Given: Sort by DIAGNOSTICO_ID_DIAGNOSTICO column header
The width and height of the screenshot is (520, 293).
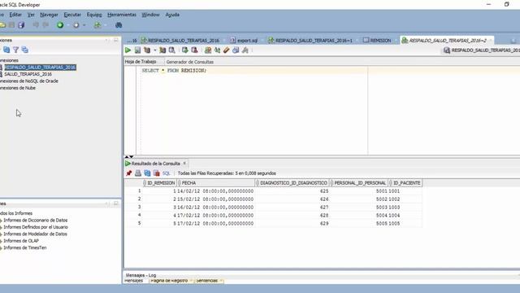Looking at the screenshot, I should (x=292, y=183).
